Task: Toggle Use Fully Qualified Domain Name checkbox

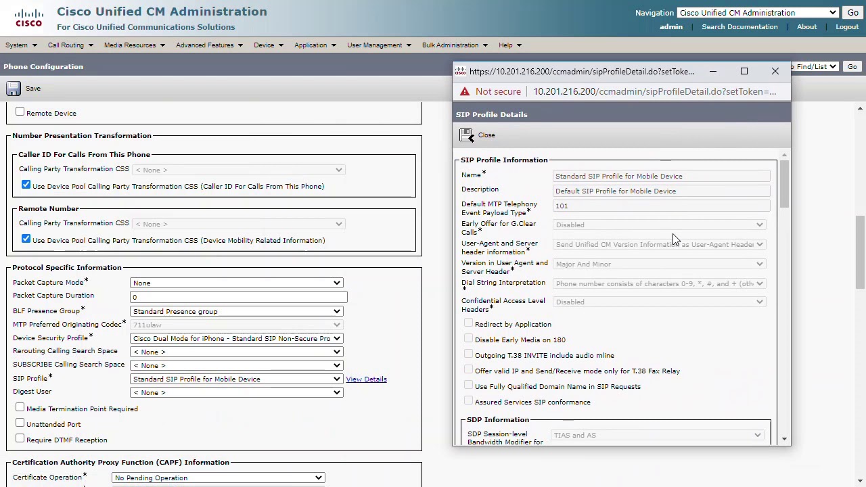Action: coord(468,386)
